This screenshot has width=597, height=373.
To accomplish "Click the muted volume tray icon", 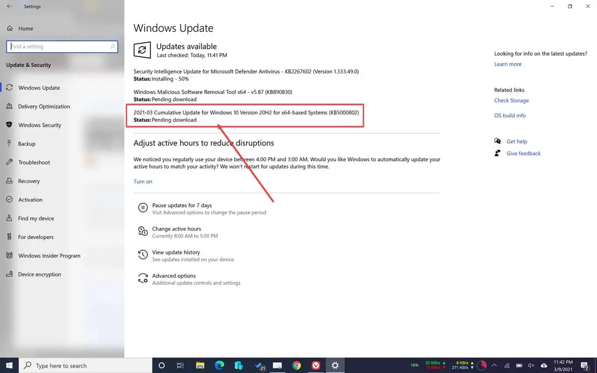I will pos(531,366).
